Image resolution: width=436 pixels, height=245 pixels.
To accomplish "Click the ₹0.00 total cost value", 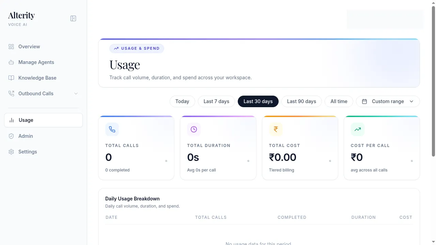I will click(x=283, y=157).
